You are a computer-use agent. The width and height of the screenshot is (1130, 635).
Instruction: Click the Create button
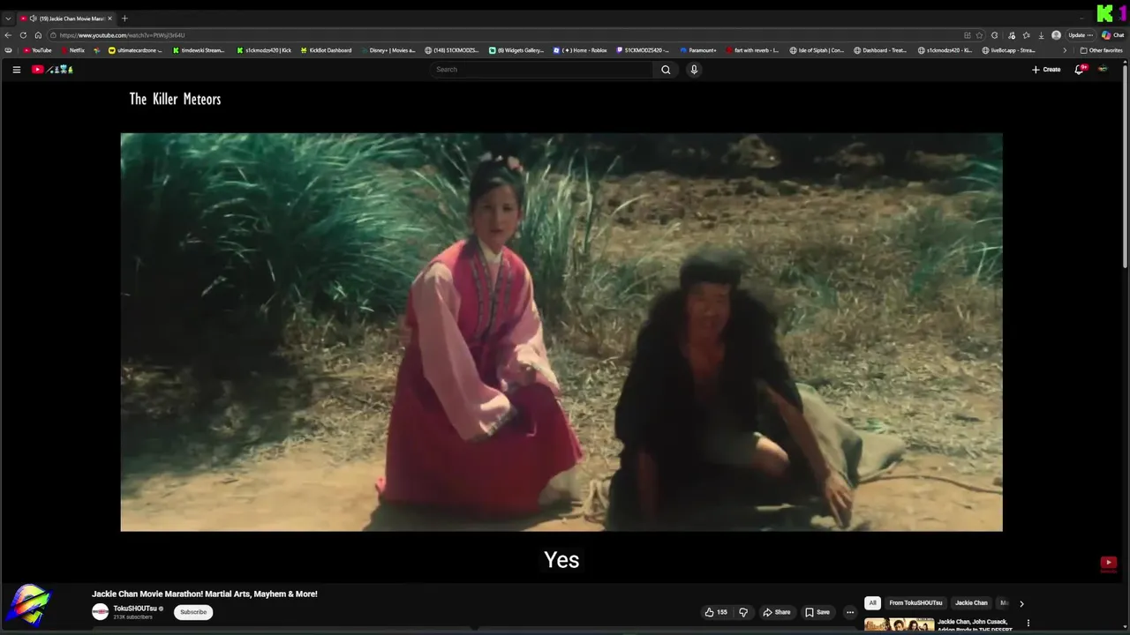click(1046, 70)
